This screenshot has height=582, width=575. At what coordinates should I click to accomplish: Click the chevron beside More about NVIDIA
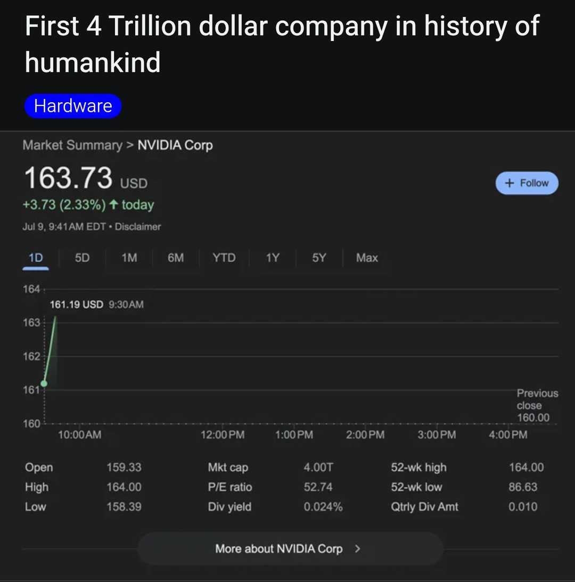357,548
